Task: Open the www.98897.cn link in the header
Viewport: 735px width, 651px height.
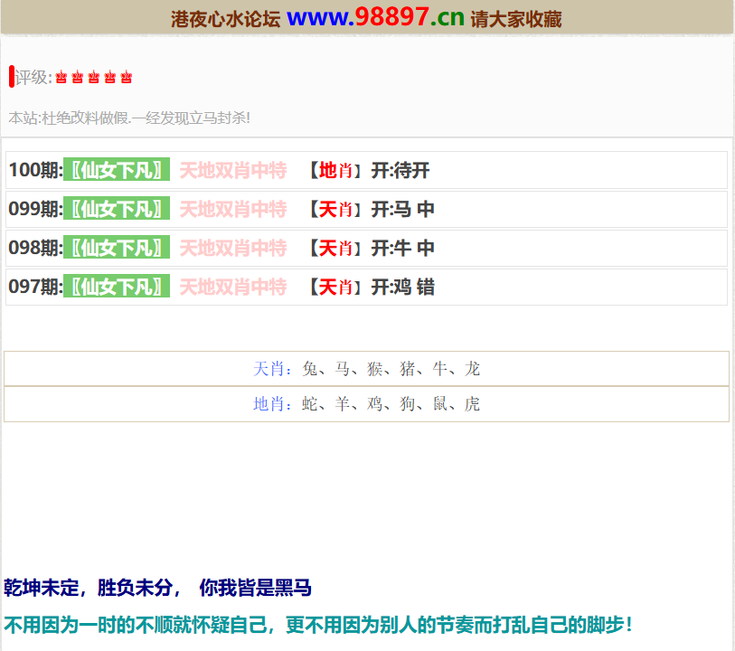Action: coord(375,16)
